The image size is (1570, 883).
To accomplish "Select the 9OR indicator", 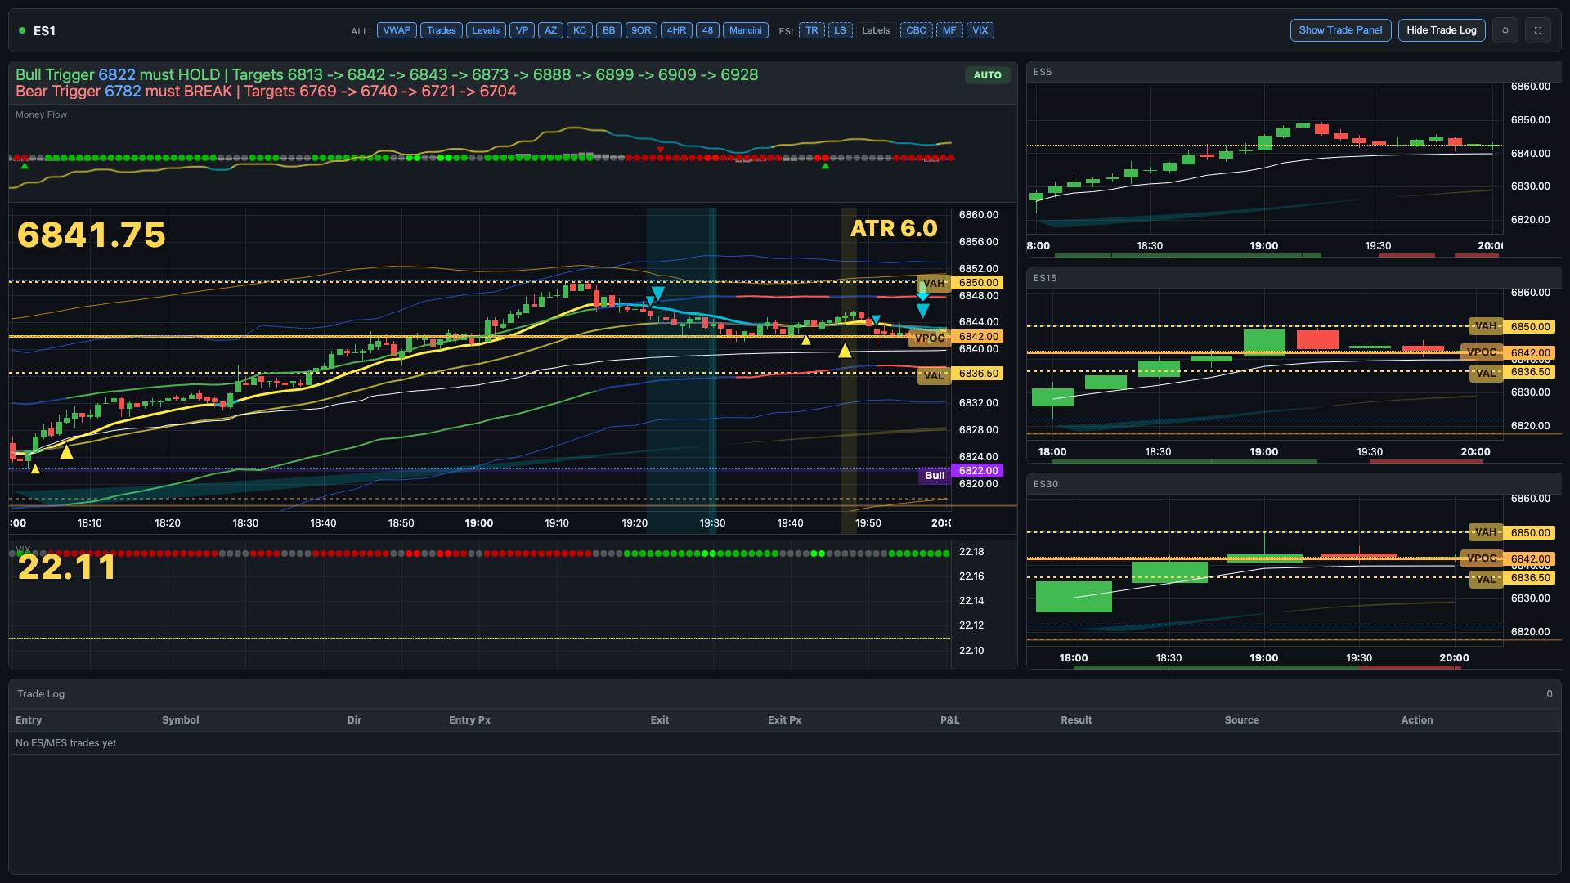I will point(641,29).
